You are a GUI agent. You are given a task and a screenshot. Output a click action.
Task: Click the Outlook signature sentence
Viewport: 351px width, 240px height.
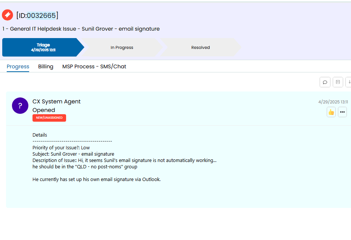[x=96, y=180]
